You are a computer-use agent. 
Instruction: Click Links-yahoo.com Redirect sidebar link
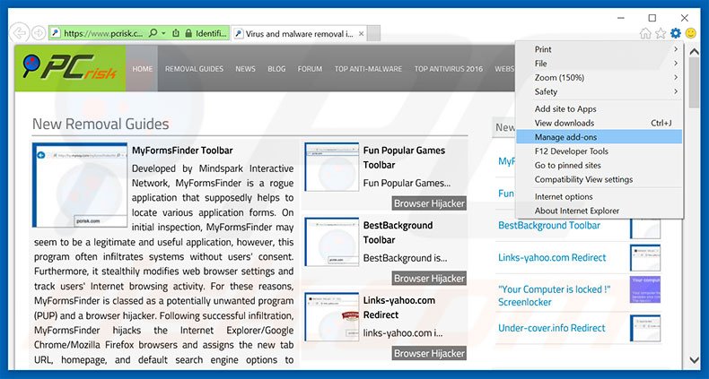click(551, 258)
